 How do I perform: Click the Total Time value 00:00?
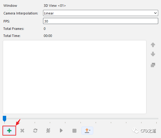point(48,36)
